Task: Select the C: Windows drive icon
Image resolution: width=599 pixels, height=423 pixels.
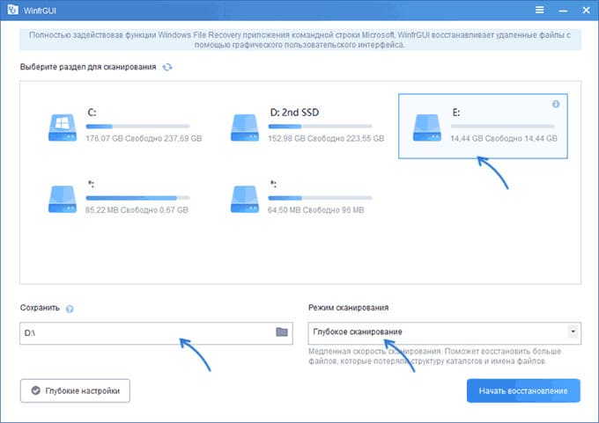Action: pos(63,128)
